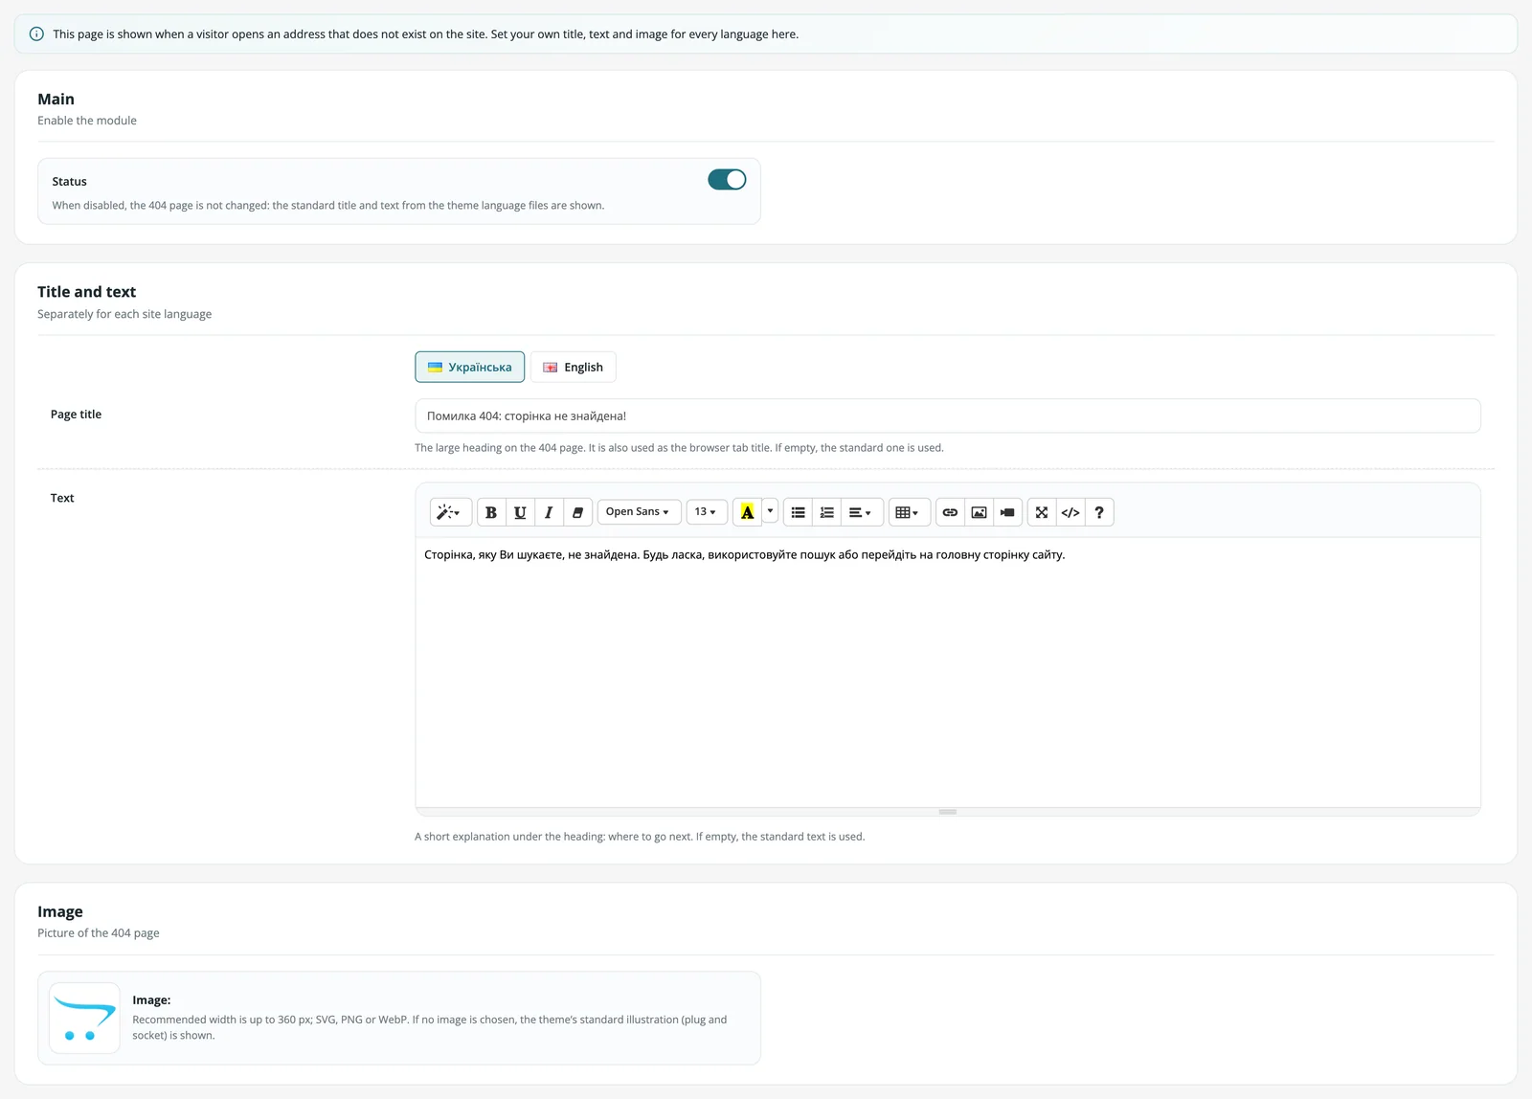
Task: Click the "Status" label text
Action: [x=69, y=181]
